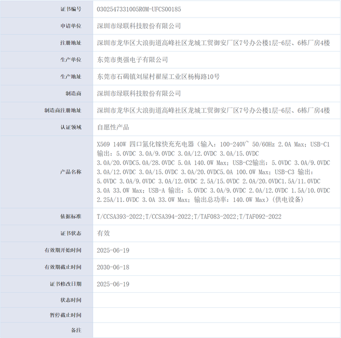Click the 制造商注册地址 address value
Image resolution: width=341 pixels, height=338 pixels.
click(x=213, y=110)
